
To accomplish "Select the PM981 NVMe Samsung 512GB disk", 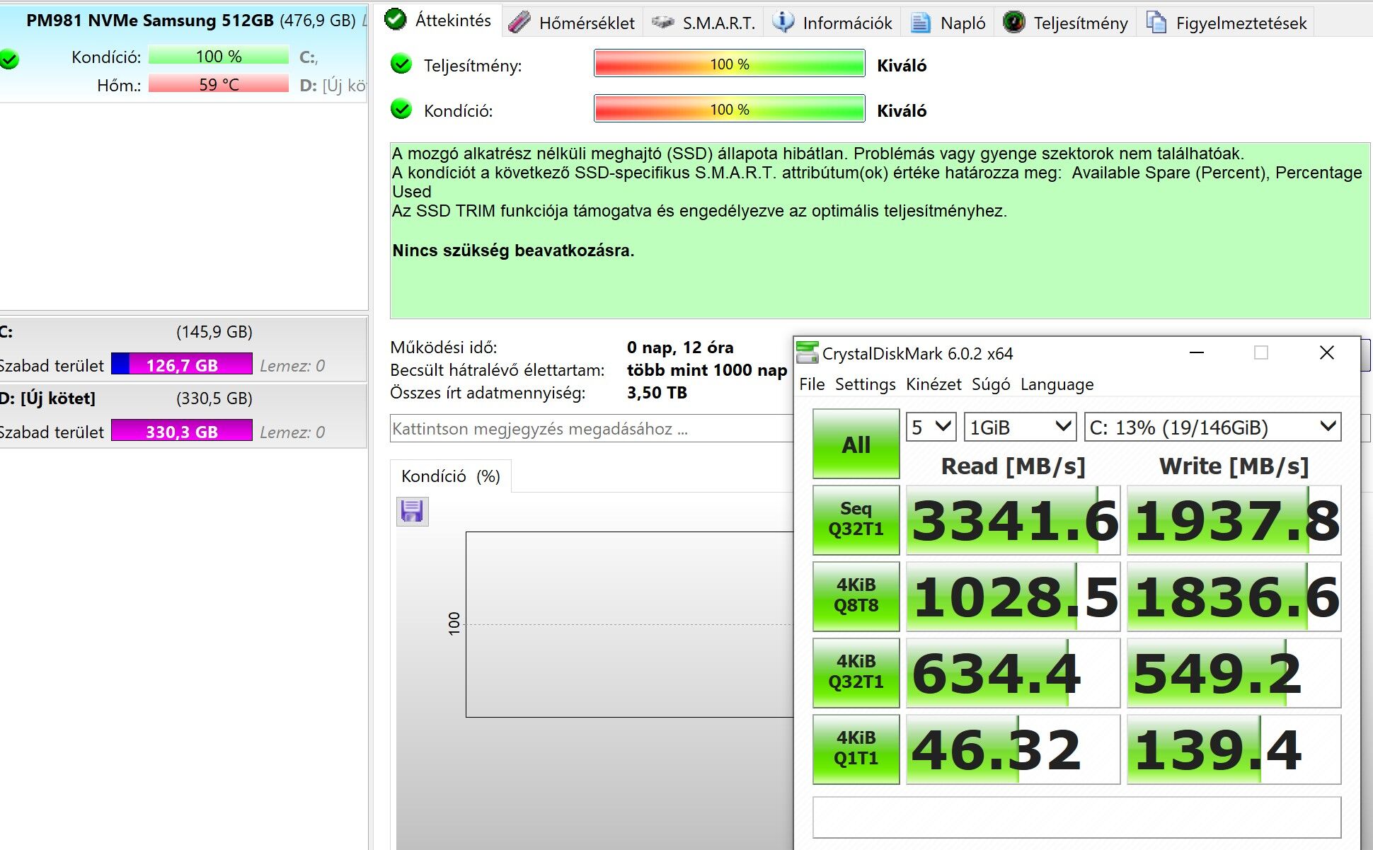I will tap(183, 53).
